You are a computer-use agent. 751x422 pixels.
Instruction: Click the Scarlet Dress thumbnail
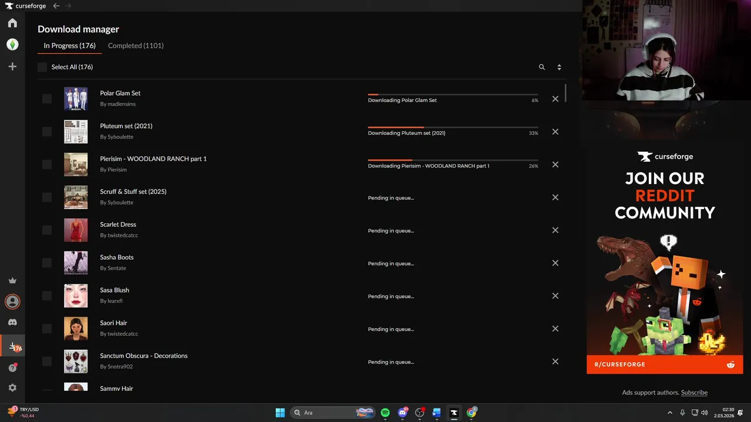76,230
